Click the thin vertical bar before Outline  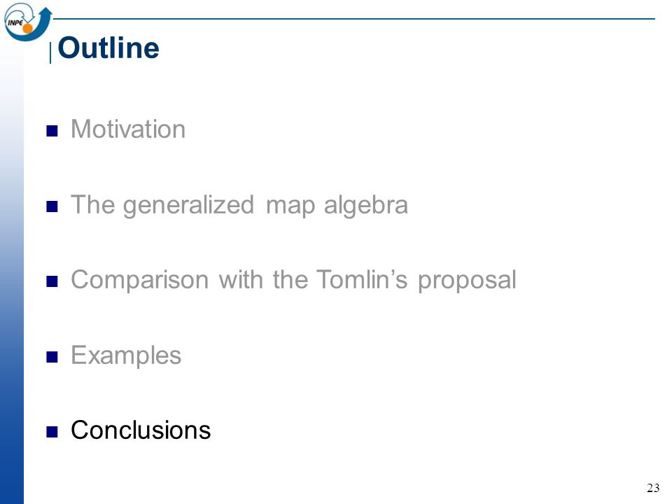50,52
